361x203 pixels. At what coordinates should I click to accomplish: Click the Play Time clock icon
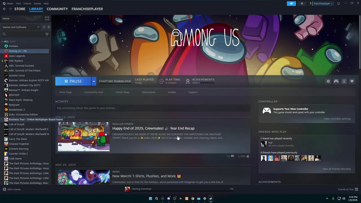pyautogui.click(x=161, y=81)
